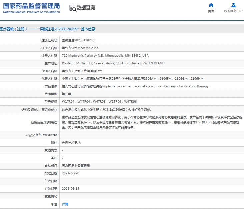244x210 pixels.
Task: Select intended use paragraph 该产品通过起搏
Action: click(152, 122)
